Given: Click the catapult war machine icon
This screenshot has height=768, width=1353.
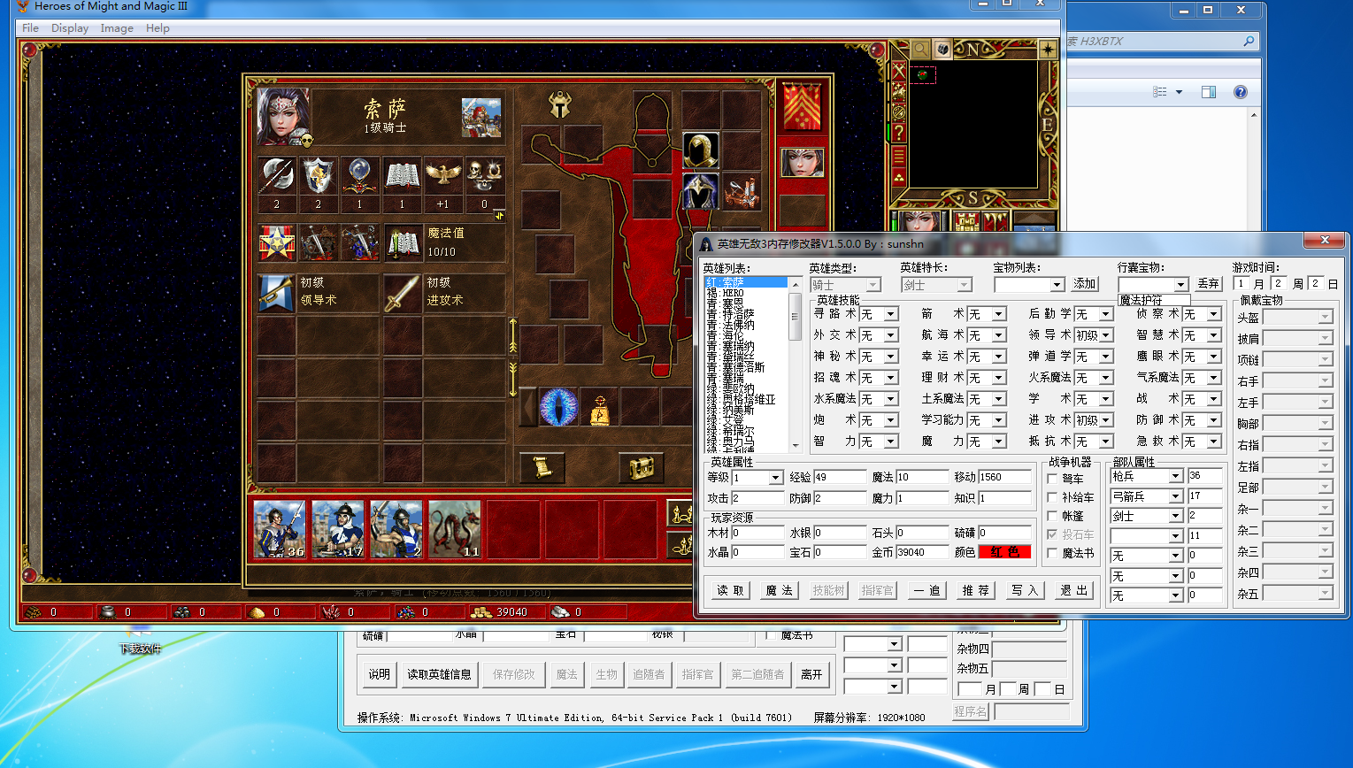Looking at the screenshot, I should point(742,190).
